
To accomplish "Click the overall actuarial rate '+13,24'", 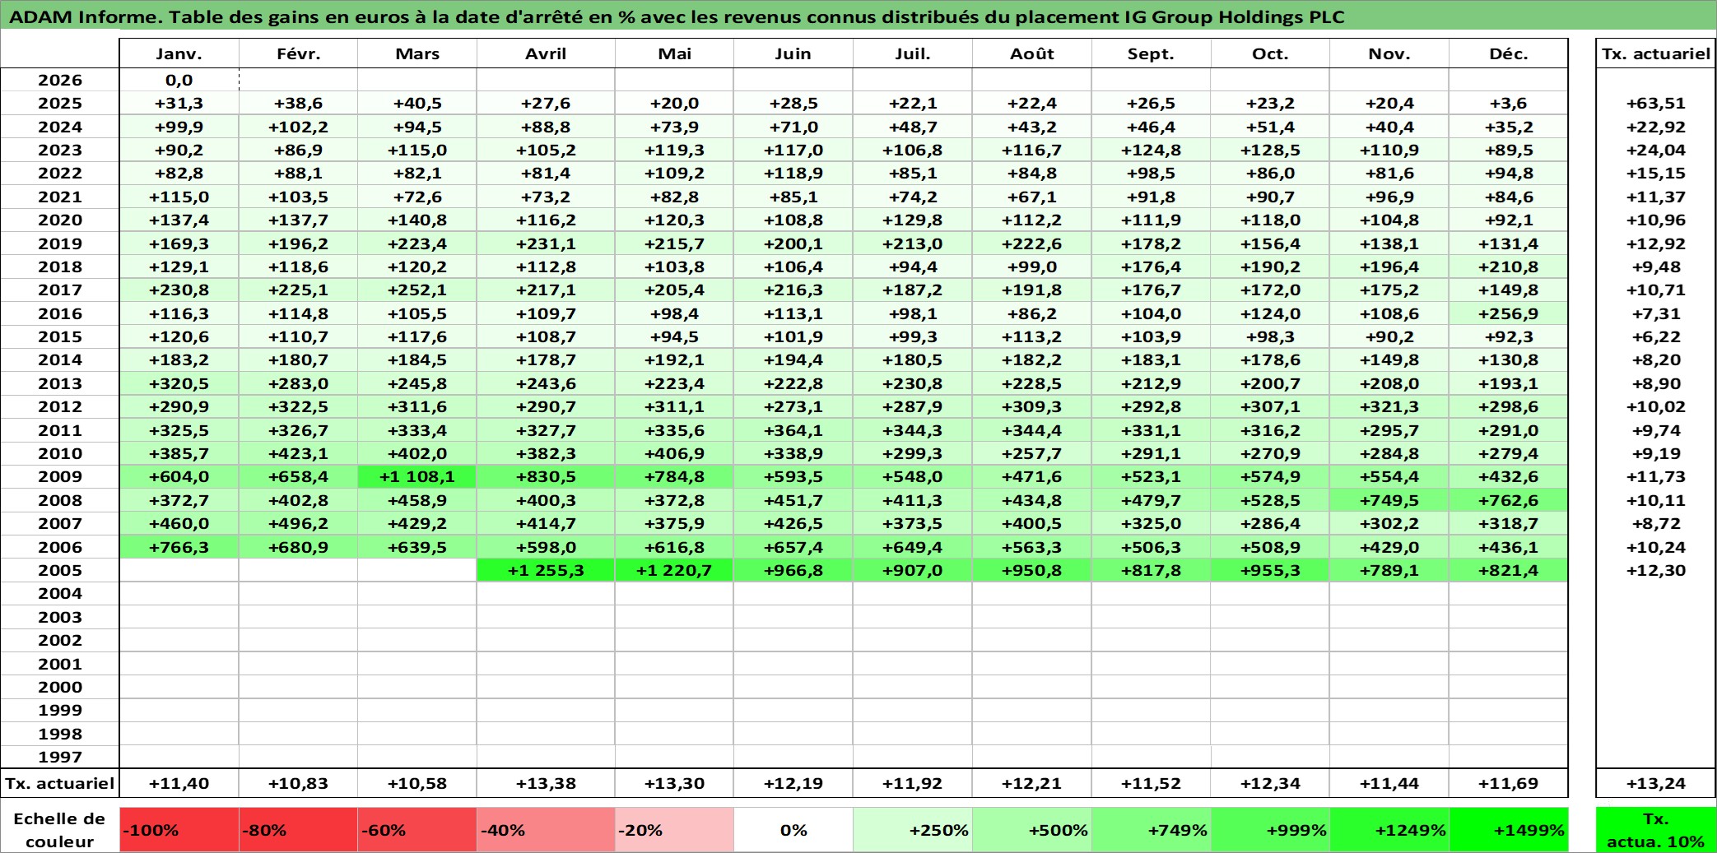I will click(x=1656, y=783).
